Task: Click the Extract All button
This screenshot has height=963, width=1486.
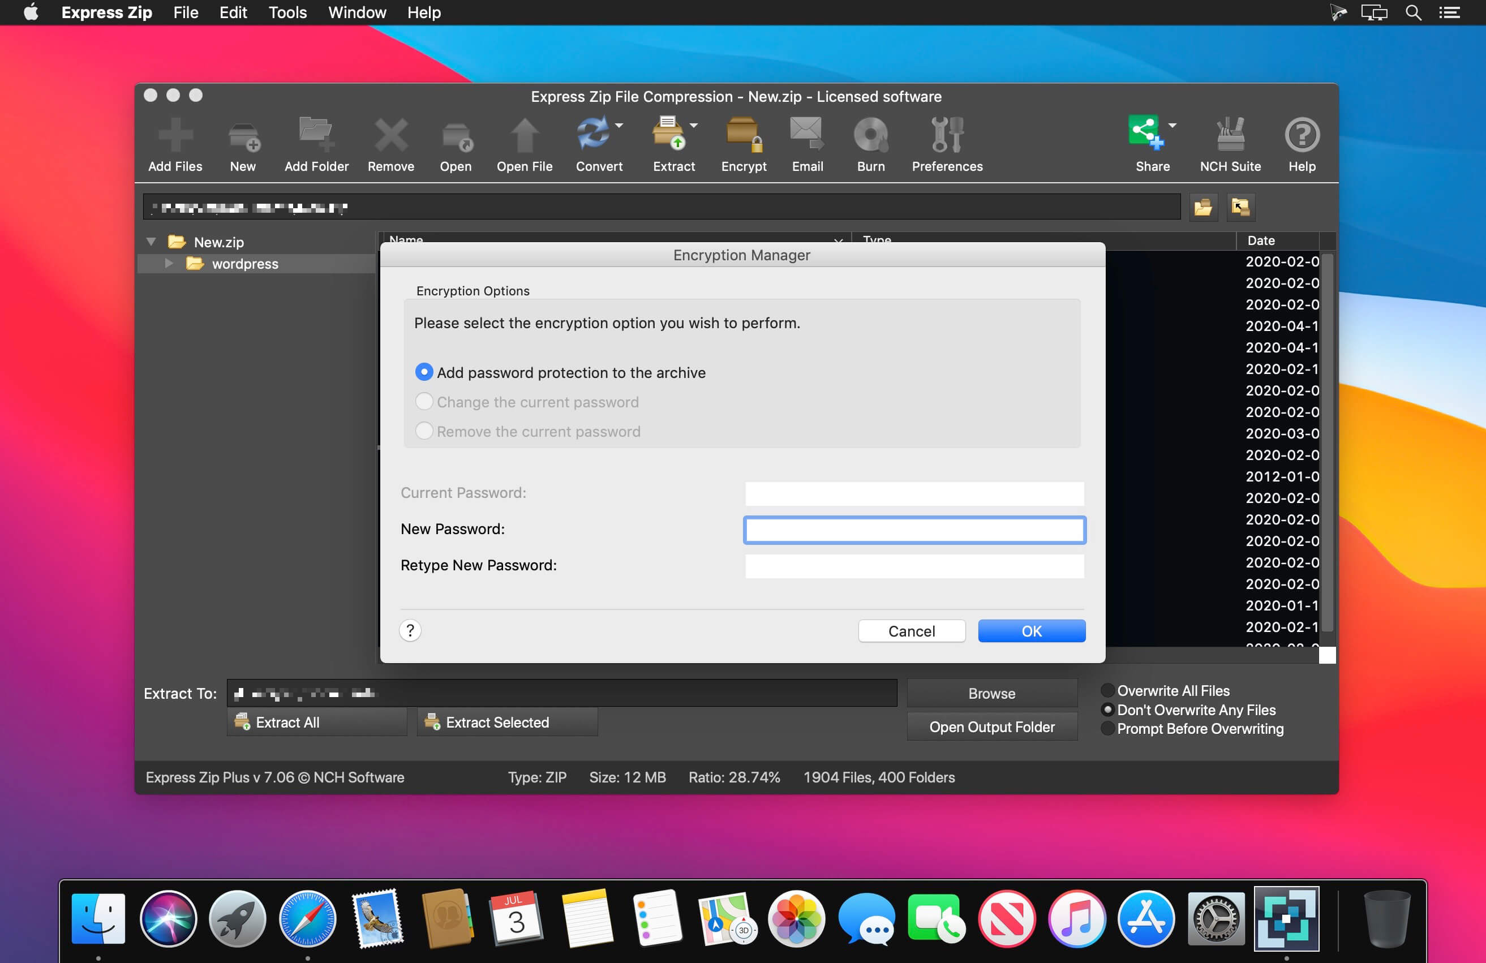Action: [x=316, y=722]
